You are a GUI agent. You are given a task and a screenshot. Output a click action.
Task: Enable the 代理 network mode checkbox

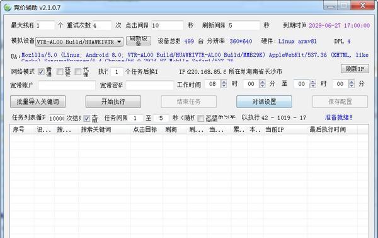(x=78, y=71)
